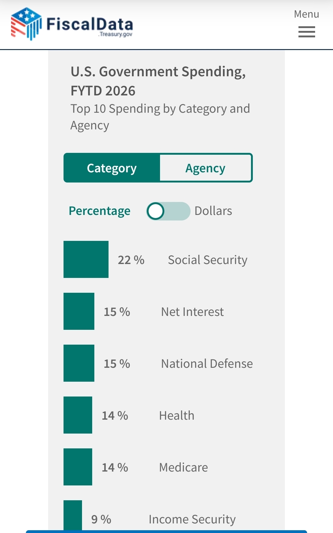Screen dimensions: 333x533
Task: Click the Health spending bar
Action: point(78,415)
